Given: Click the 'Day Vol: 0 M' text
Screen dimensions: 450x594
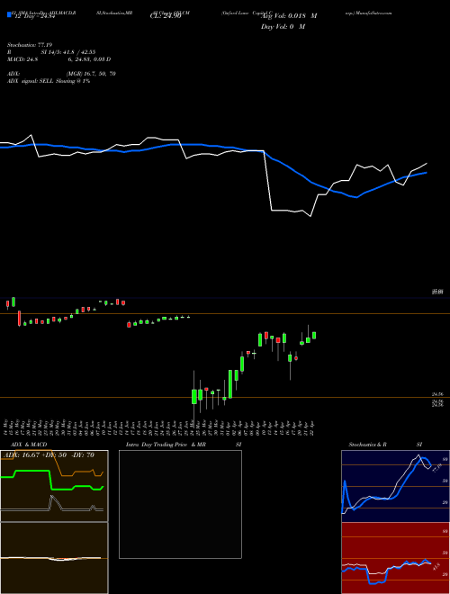Looking at the screenshot, I should click(283, 27).
